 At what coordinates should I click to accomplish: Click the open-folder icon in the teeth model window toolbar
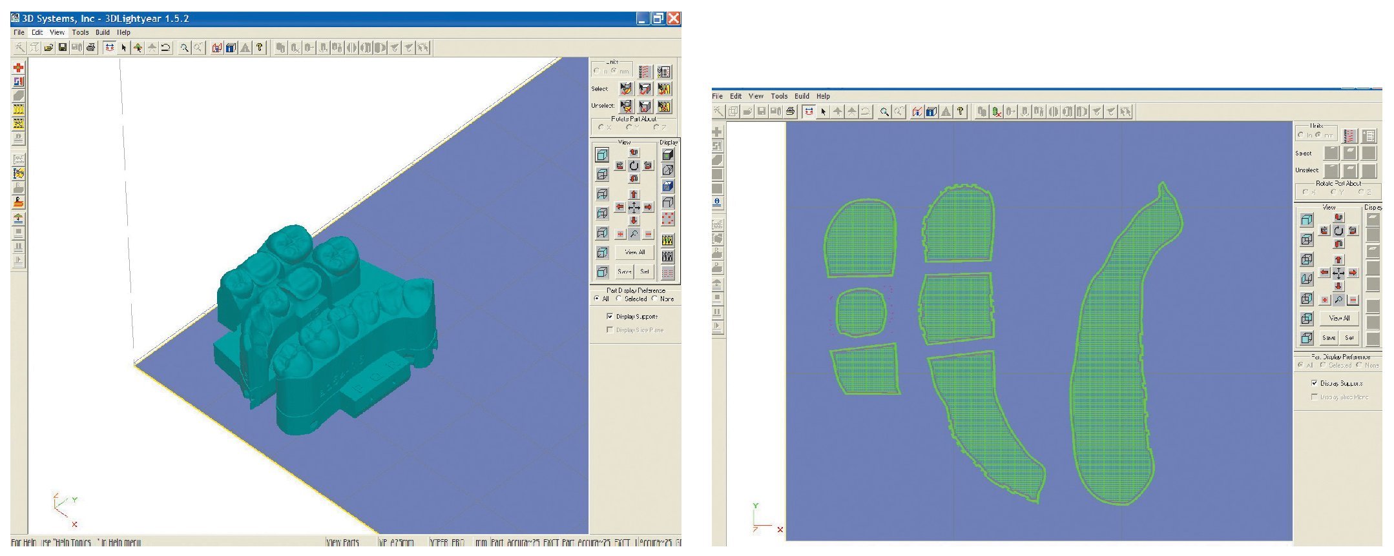[48, 48]
